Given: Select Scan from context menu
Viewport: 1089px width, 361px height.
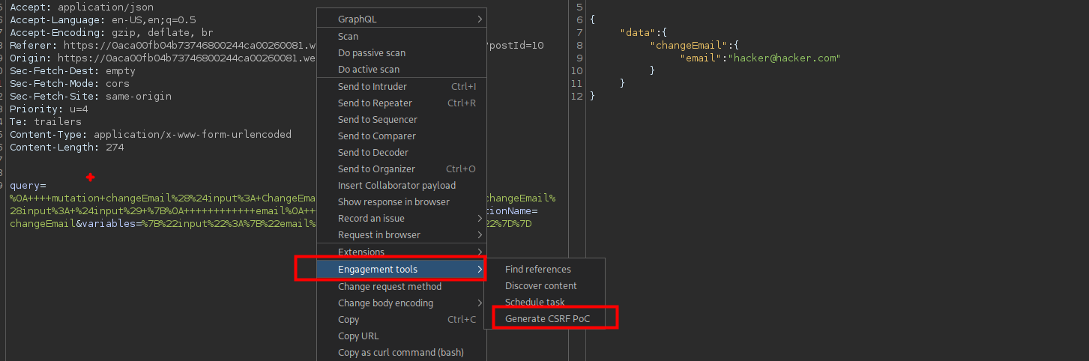Looking at the screenshot, I should click(348, 36).
